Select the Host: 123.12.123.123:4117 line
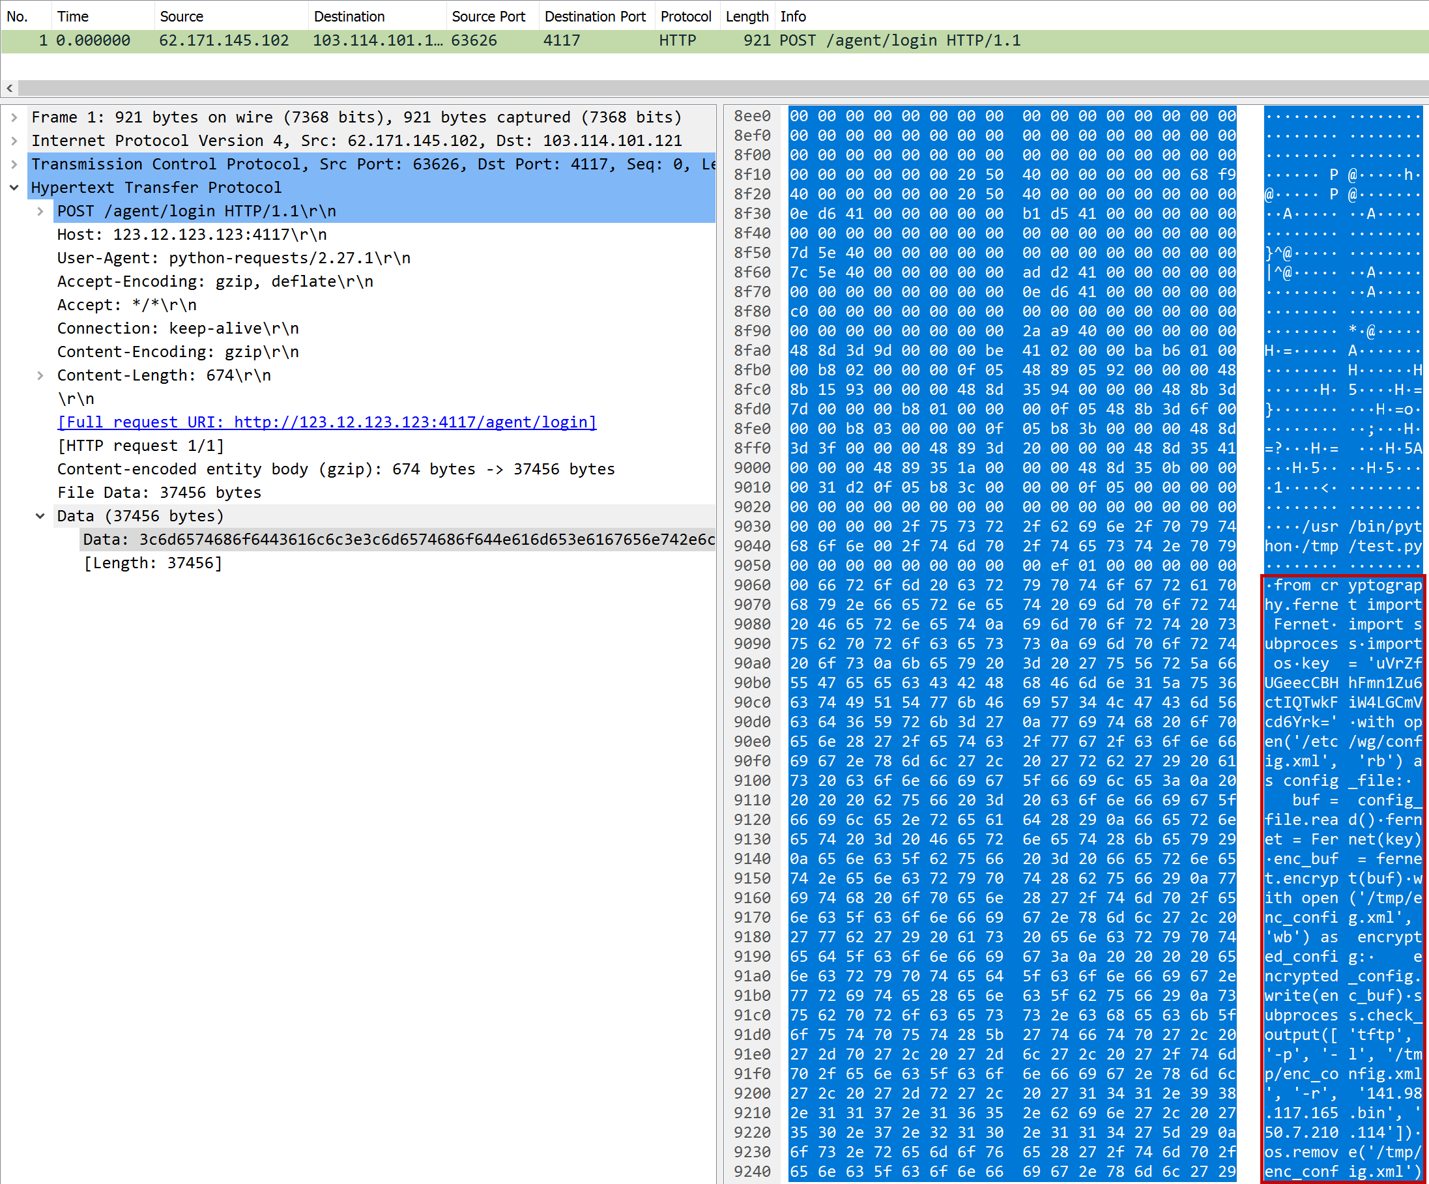This screenshot has height=1184, width=1429. click(x=191, y=235)
